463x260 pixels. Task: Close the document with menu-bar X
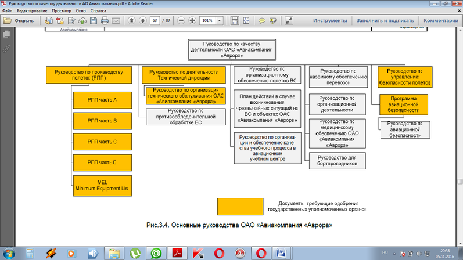(460, 10)
